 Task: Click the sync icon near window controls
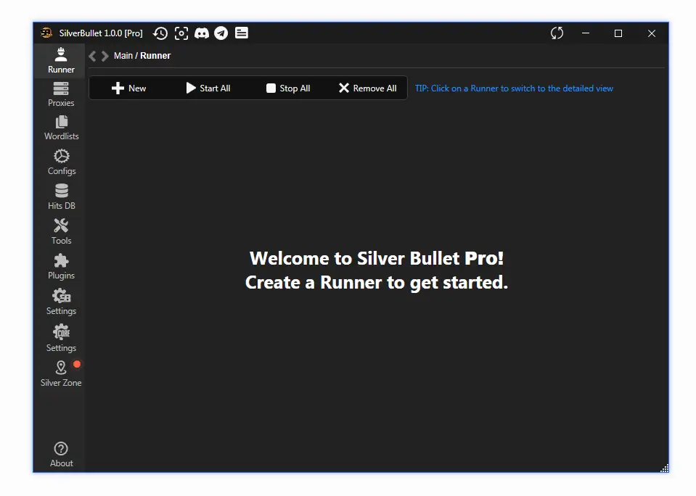point(556,33)
